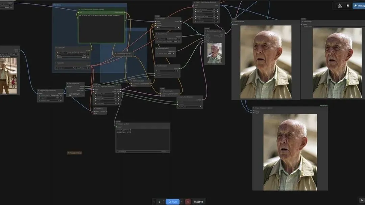The width and height of the screenshot is (365, 205).
Task: Open upscale_method combo in ImageScaleToTotalPixels
Action: (50, 95)
